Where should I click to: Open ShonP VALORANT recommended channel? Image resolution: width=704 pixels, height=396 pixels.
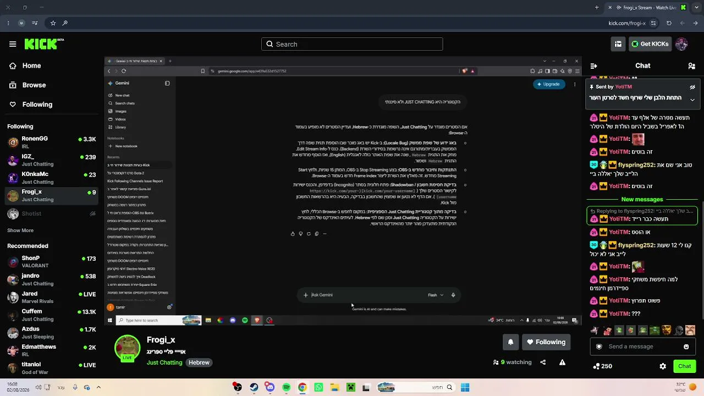click(x=52, y=261)
